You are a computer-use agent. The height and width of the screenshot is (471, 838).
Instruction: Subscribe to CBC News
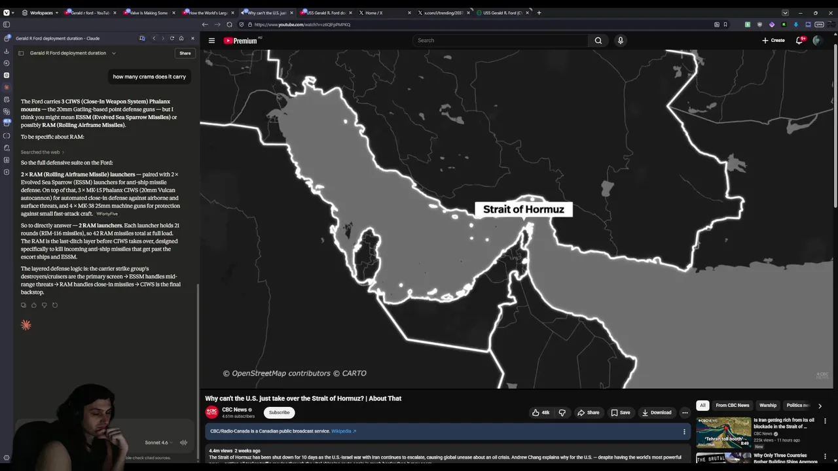(279, 412)
